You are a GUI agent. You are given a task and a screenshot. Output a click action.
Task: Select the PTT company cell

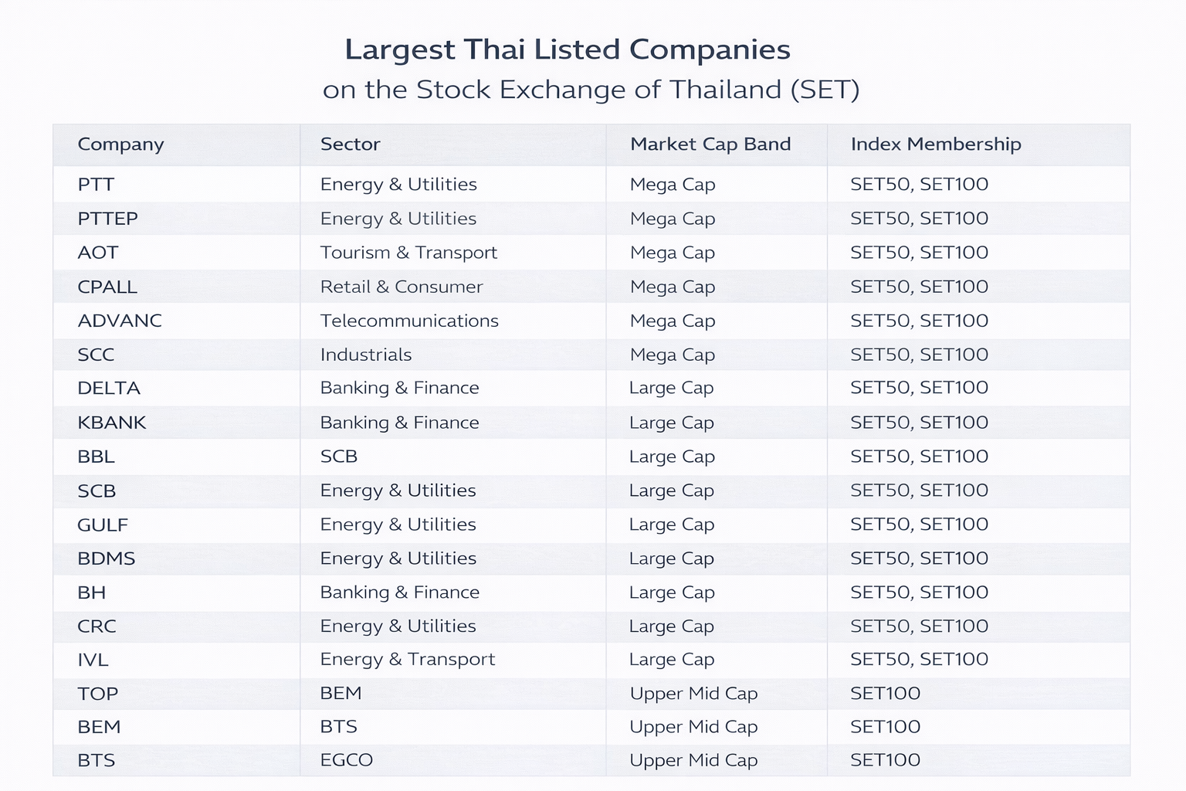coord(96,185)
